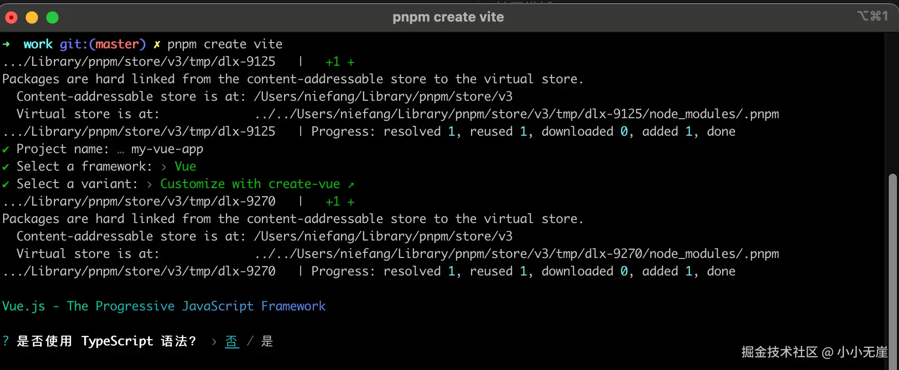Screen dimensions: 899x370
Task: Click the 'pnpm create vite' command text
Action: pos(225,44)
